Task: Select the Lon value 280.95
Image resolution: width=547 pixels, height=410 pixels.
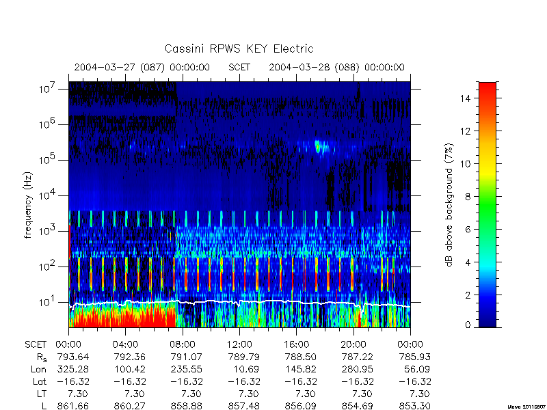Action: pyautogui.click(x=358, y=369)
